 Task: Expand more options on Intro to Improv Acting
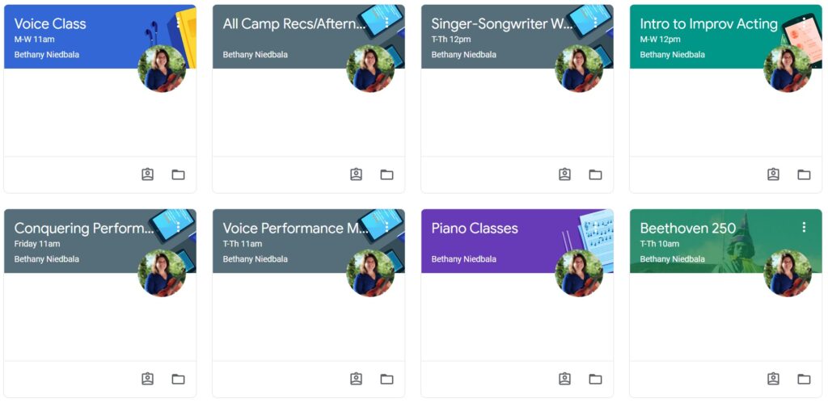pyautogui.click(x=804, y=23)
